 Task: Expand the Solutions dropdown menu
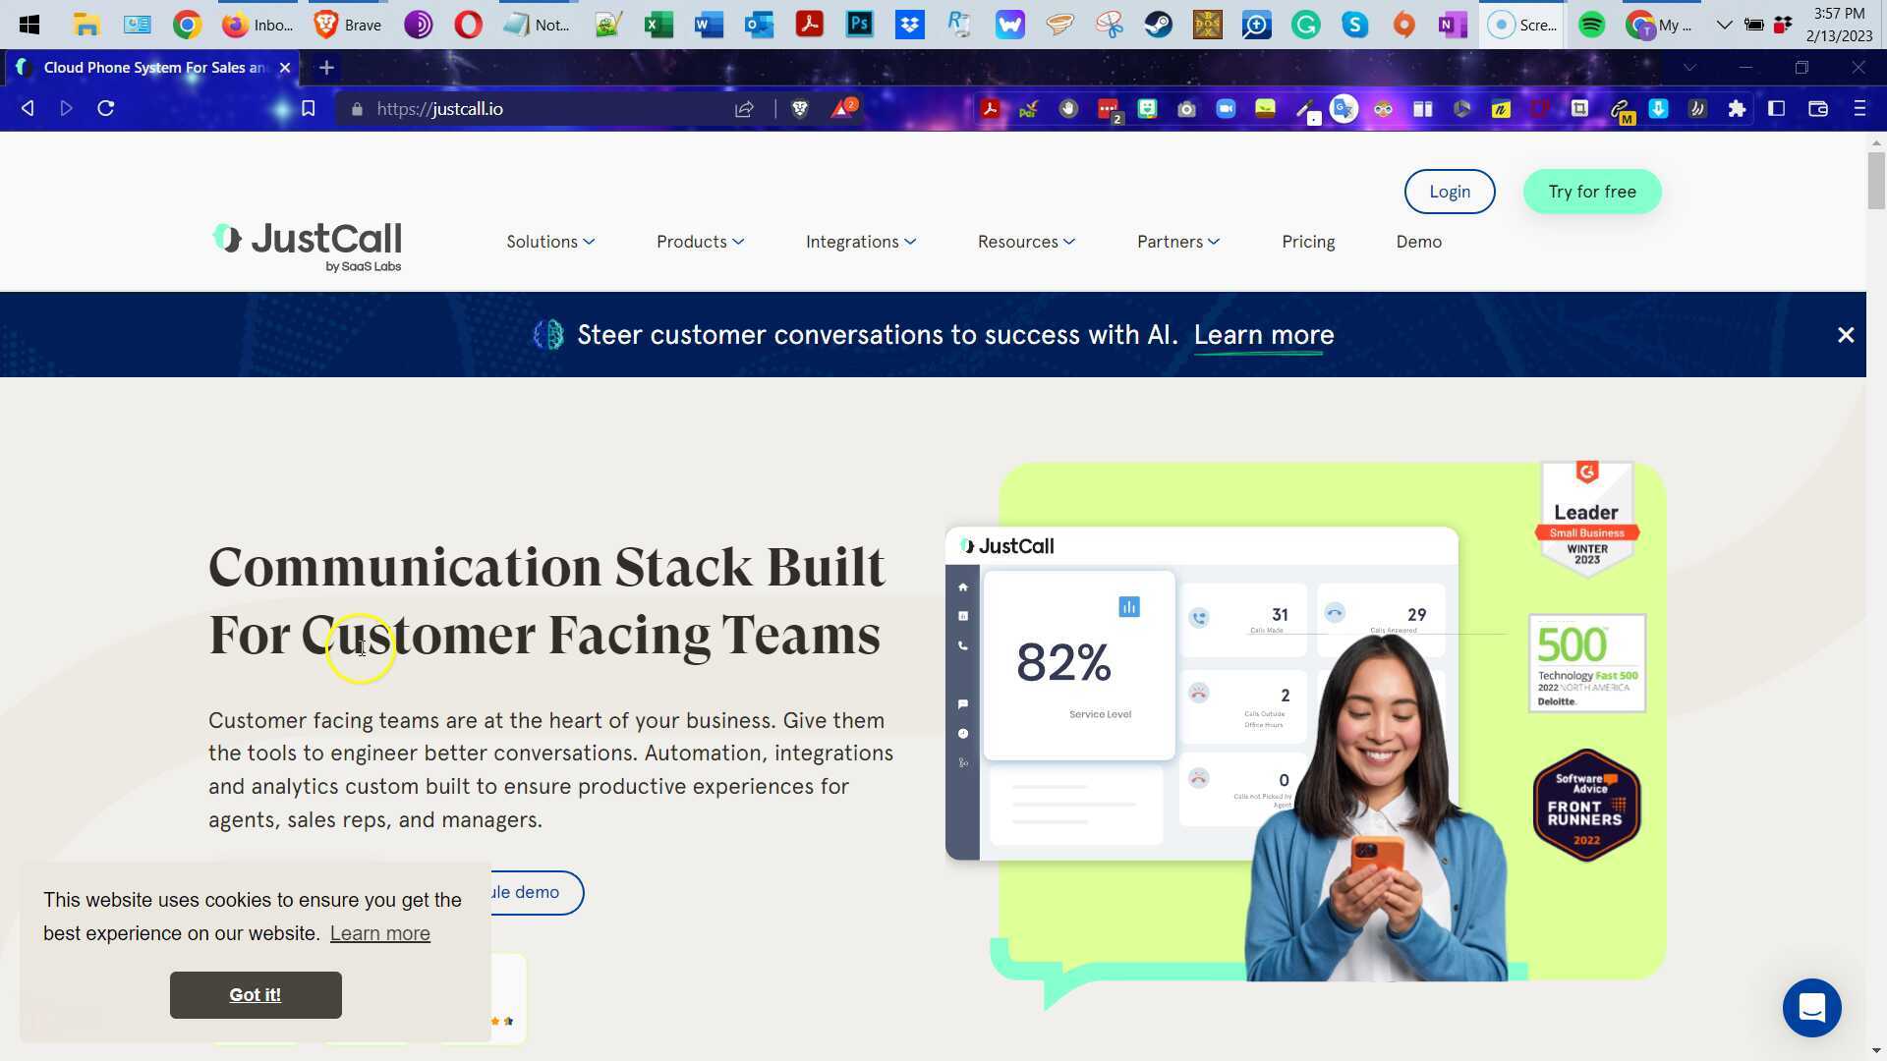tap(550, 242)
